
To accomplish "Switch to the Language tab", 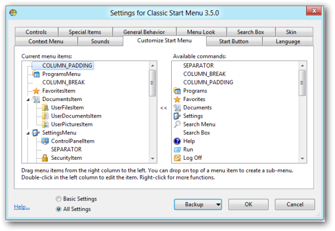I will pyautogui.click(x=288, y=41).
